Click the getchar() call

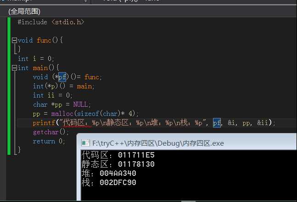click(x=49, y=132)
